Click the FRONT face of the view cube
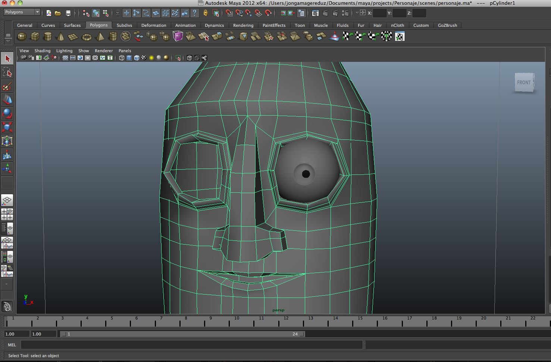This screenshot has height=362, width=551. click(x=524, y=82)
